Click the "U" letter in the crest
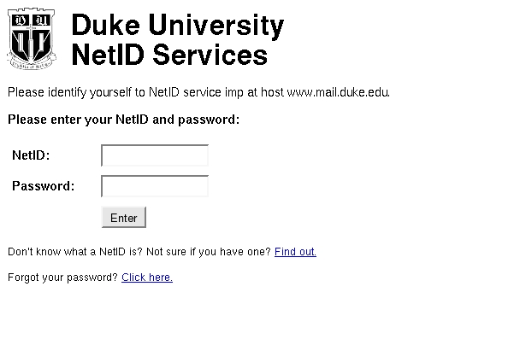The image size is (520, 339). (x=42, y=20)
